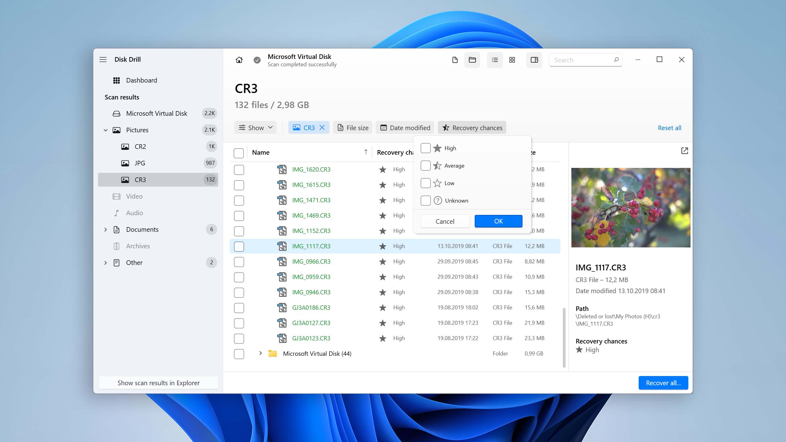This screenshot has width=786, height=442.
Task: Click the file icon of IMG_0966.CR3
Action: click(282, 262)
